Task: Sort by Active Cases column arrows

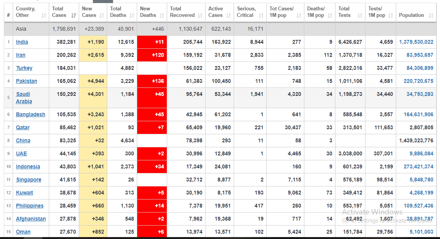Action: point(228,16)
